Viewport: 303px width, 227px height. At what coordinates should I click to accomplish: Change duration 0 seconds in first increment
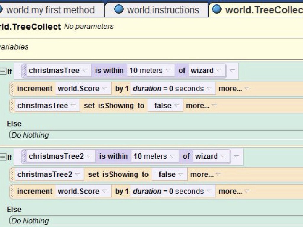(x=187, y=89)
